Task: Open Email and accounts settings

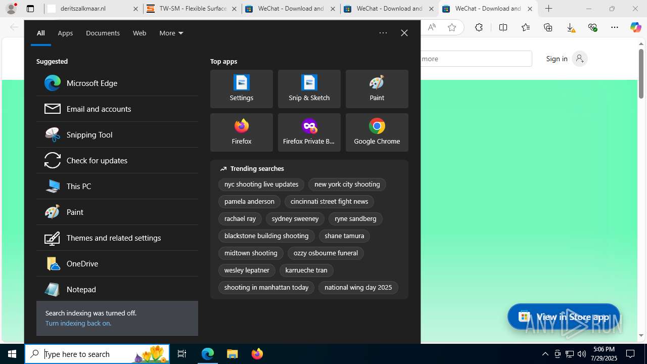Action: [x=117, y=109]
